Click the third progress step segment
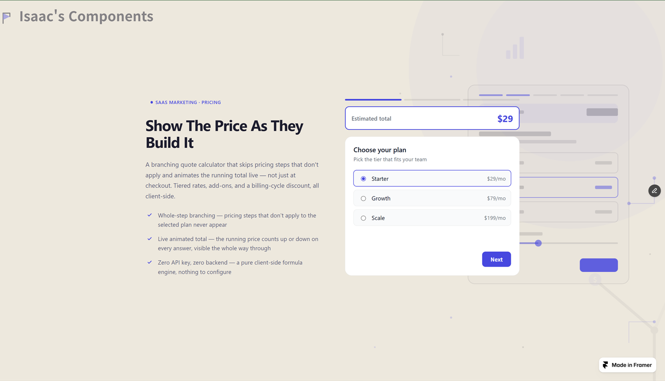This screenshot has height=381, width=665. click(491, 100)
